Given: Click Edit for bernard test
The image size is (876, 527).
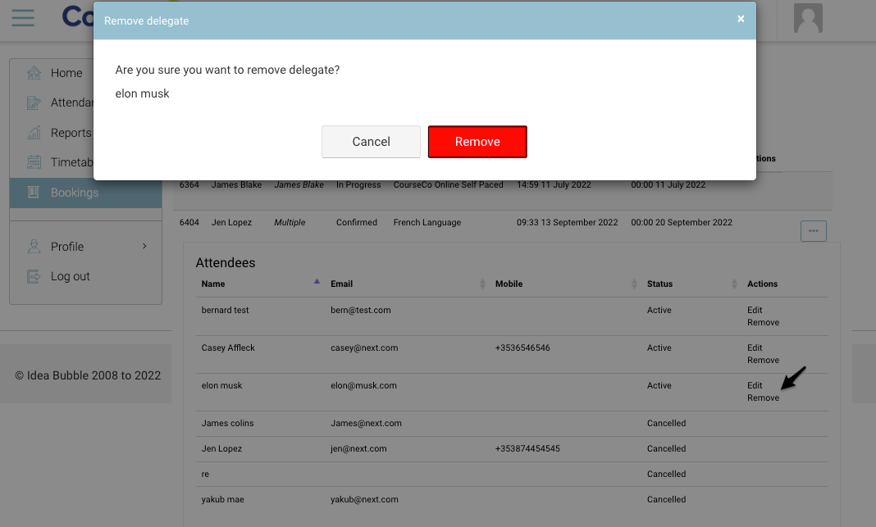Looking at the screenshot, I should [755, 310].
